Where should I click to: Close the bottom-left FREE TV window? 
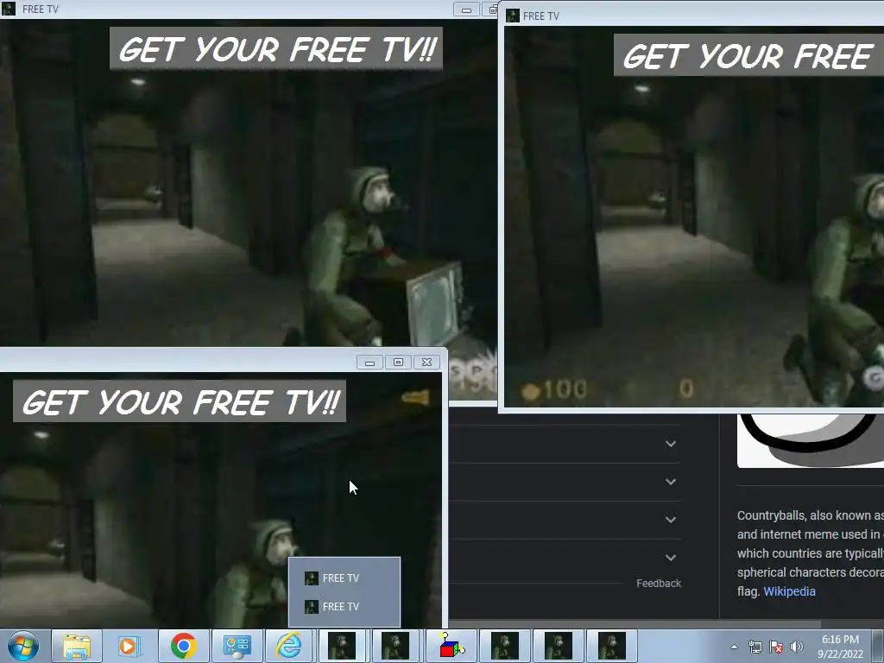[x=426, y=362]
